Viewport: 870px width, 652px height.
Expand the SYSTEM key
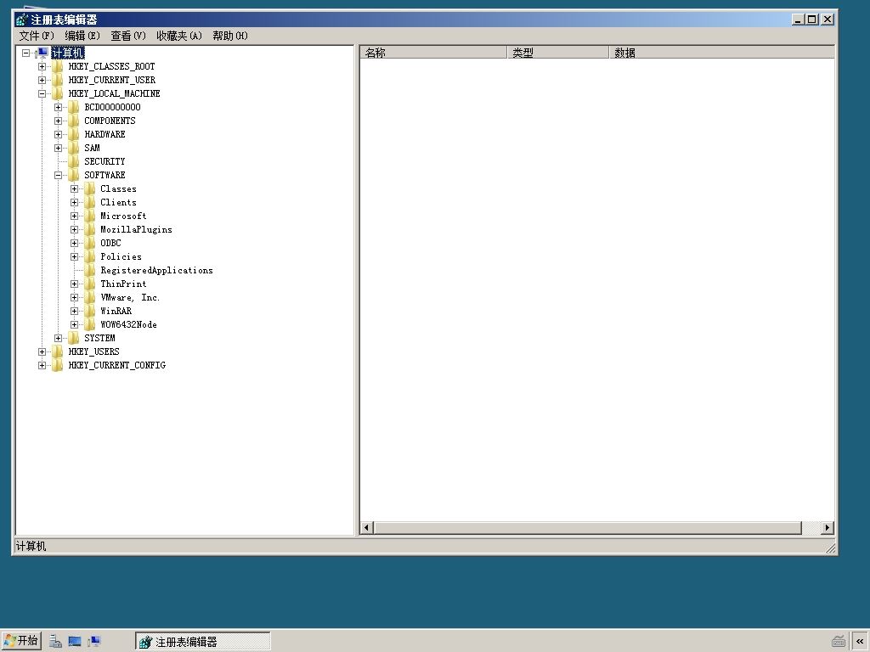[x=58, y=338]
